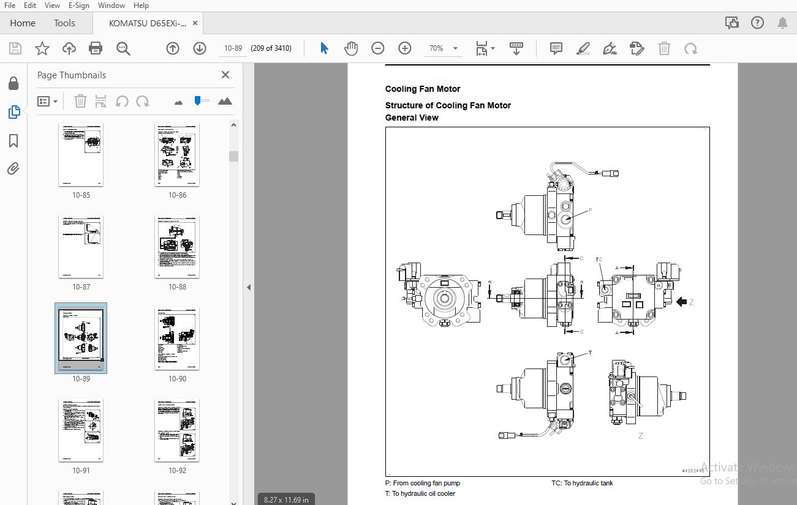
Task: Click the page size label 8.27 x 11.69 in
Action: click(286, 499)
